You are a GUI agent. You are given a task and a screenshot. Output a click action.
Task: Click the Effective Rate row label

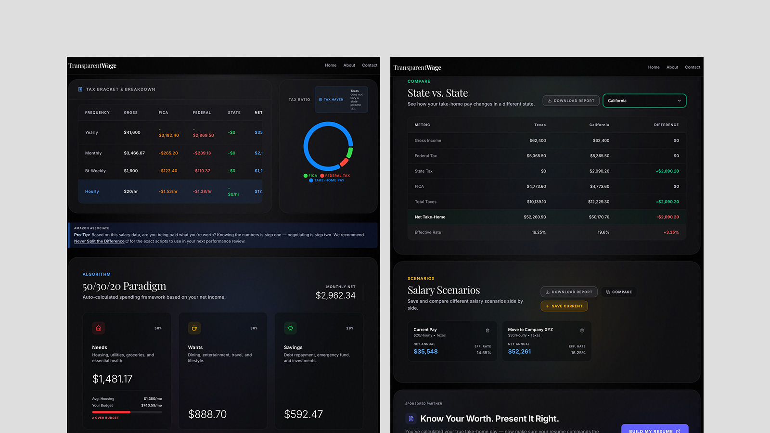pyautogui.click(x=428, y=232)
